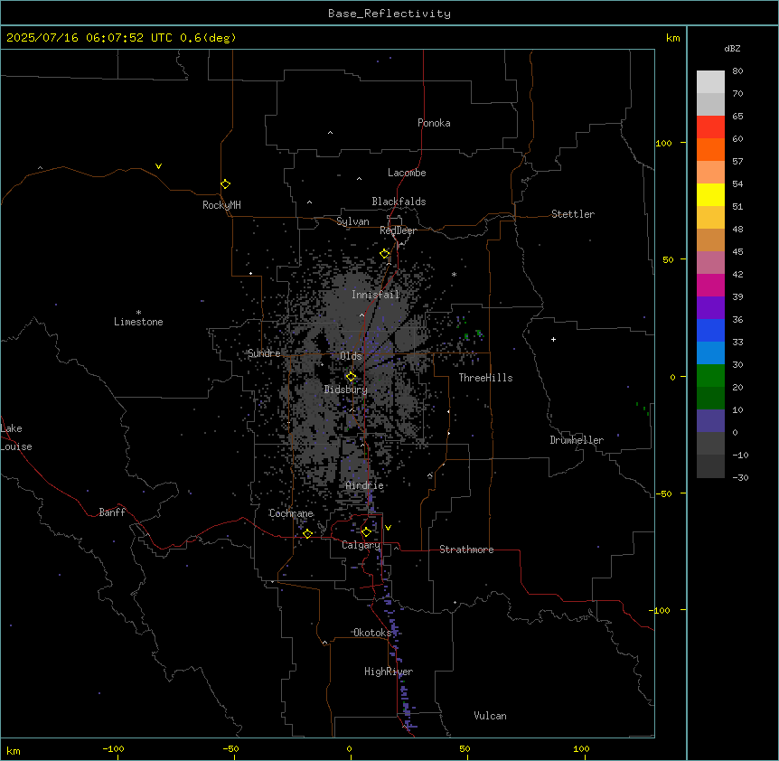Click the bright yellow 51-54 dBZ swatch

click(710, 194)
